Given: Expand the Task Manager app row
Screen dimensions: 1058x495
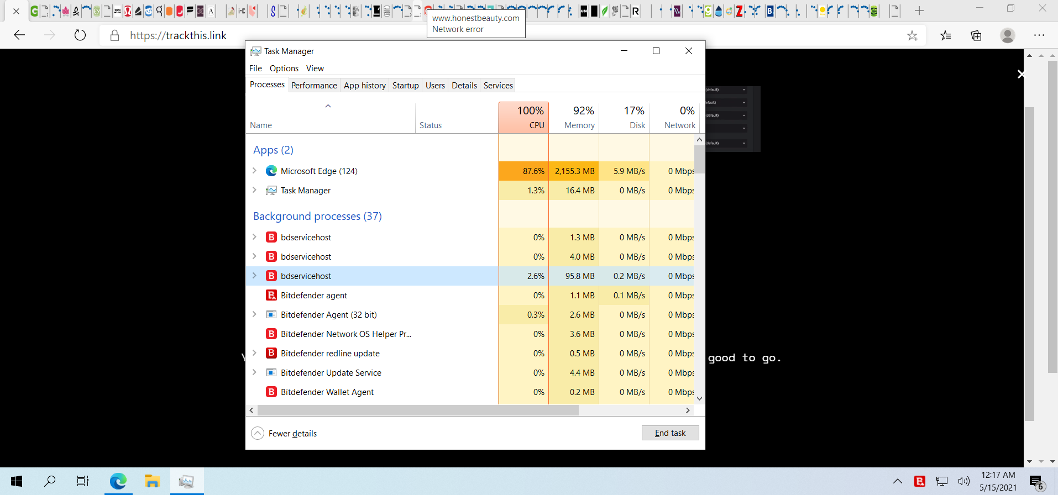Looking at the screenshot, I should pos(254,190).
